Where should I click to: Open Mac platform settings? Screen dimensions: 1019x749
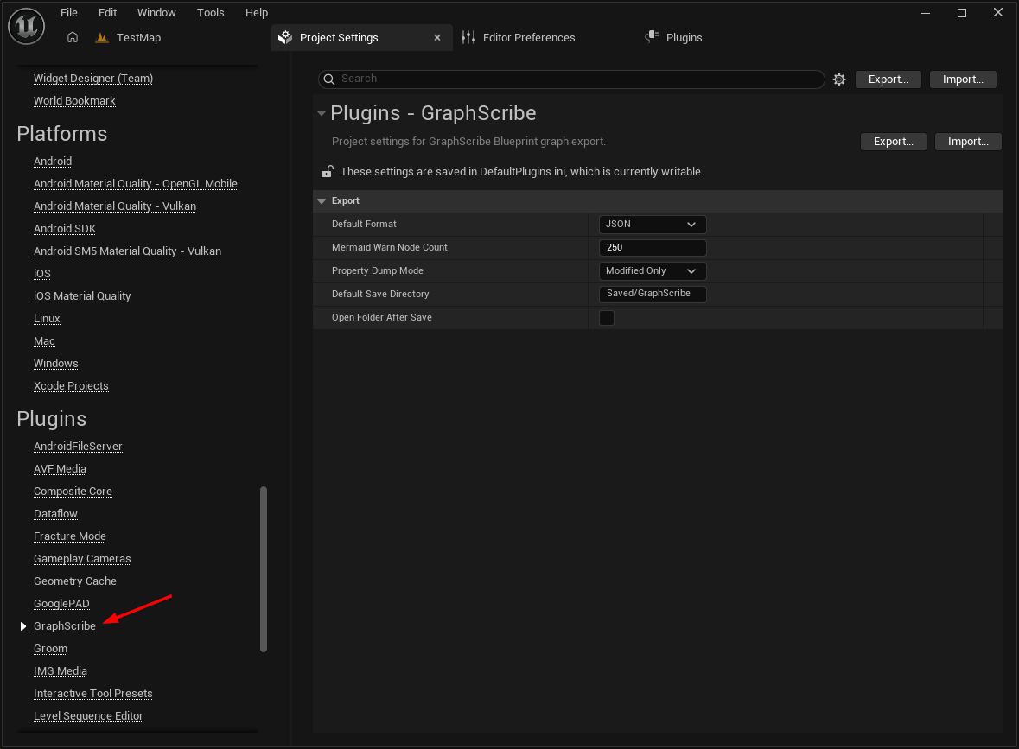tap(44, 341)
